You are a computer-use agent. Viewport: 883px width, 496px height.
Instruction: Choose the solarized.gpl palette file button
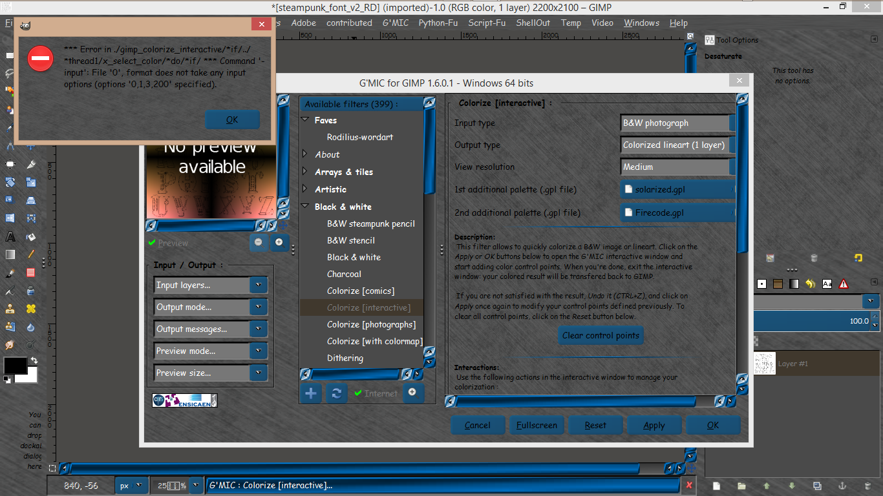677,190
